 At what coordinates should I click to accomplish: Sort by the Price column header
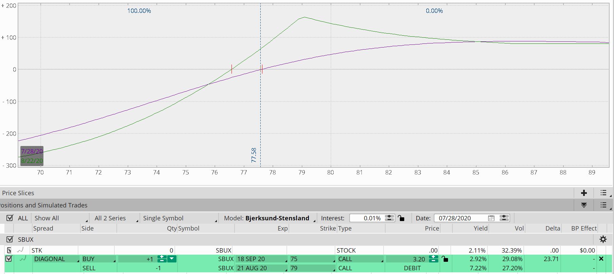(x=432, y=229)
